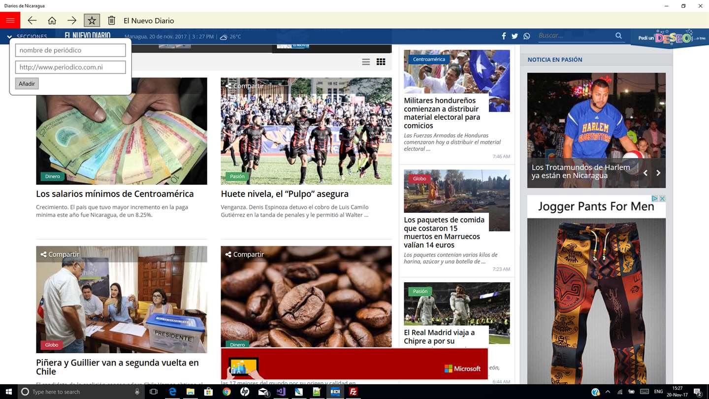Expand the Secciones menu

tap(27, 36)
